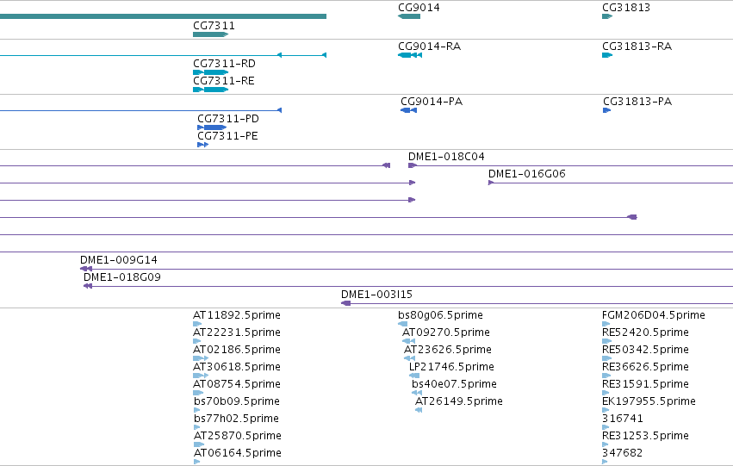Screen dimensions: 733x466
Task: Click the DME1-009G14 purple end arrow
Action: (x=86, y=269)
